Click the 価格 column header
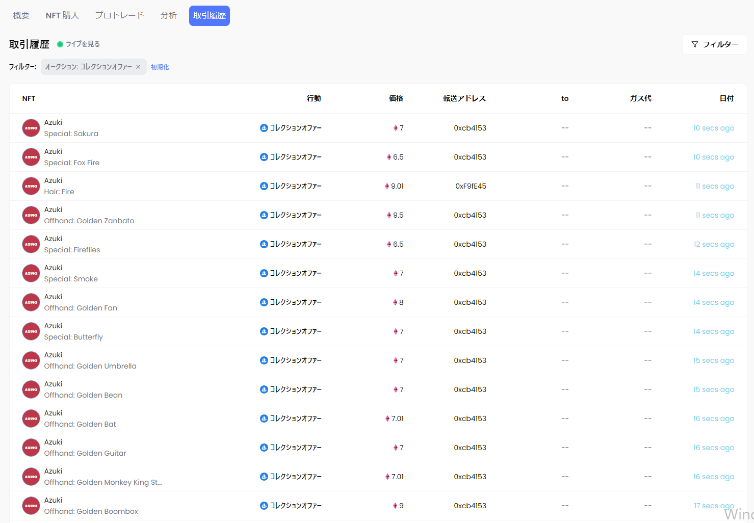754x523 pixels. click(396, 98)
